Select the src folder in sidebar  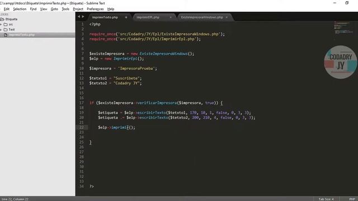[11, 25]
